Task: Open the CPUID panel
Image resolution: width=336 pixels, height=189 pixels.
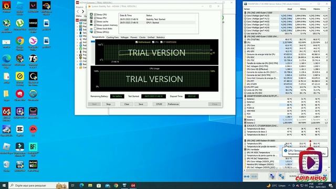Action: [x=159, y=104]
